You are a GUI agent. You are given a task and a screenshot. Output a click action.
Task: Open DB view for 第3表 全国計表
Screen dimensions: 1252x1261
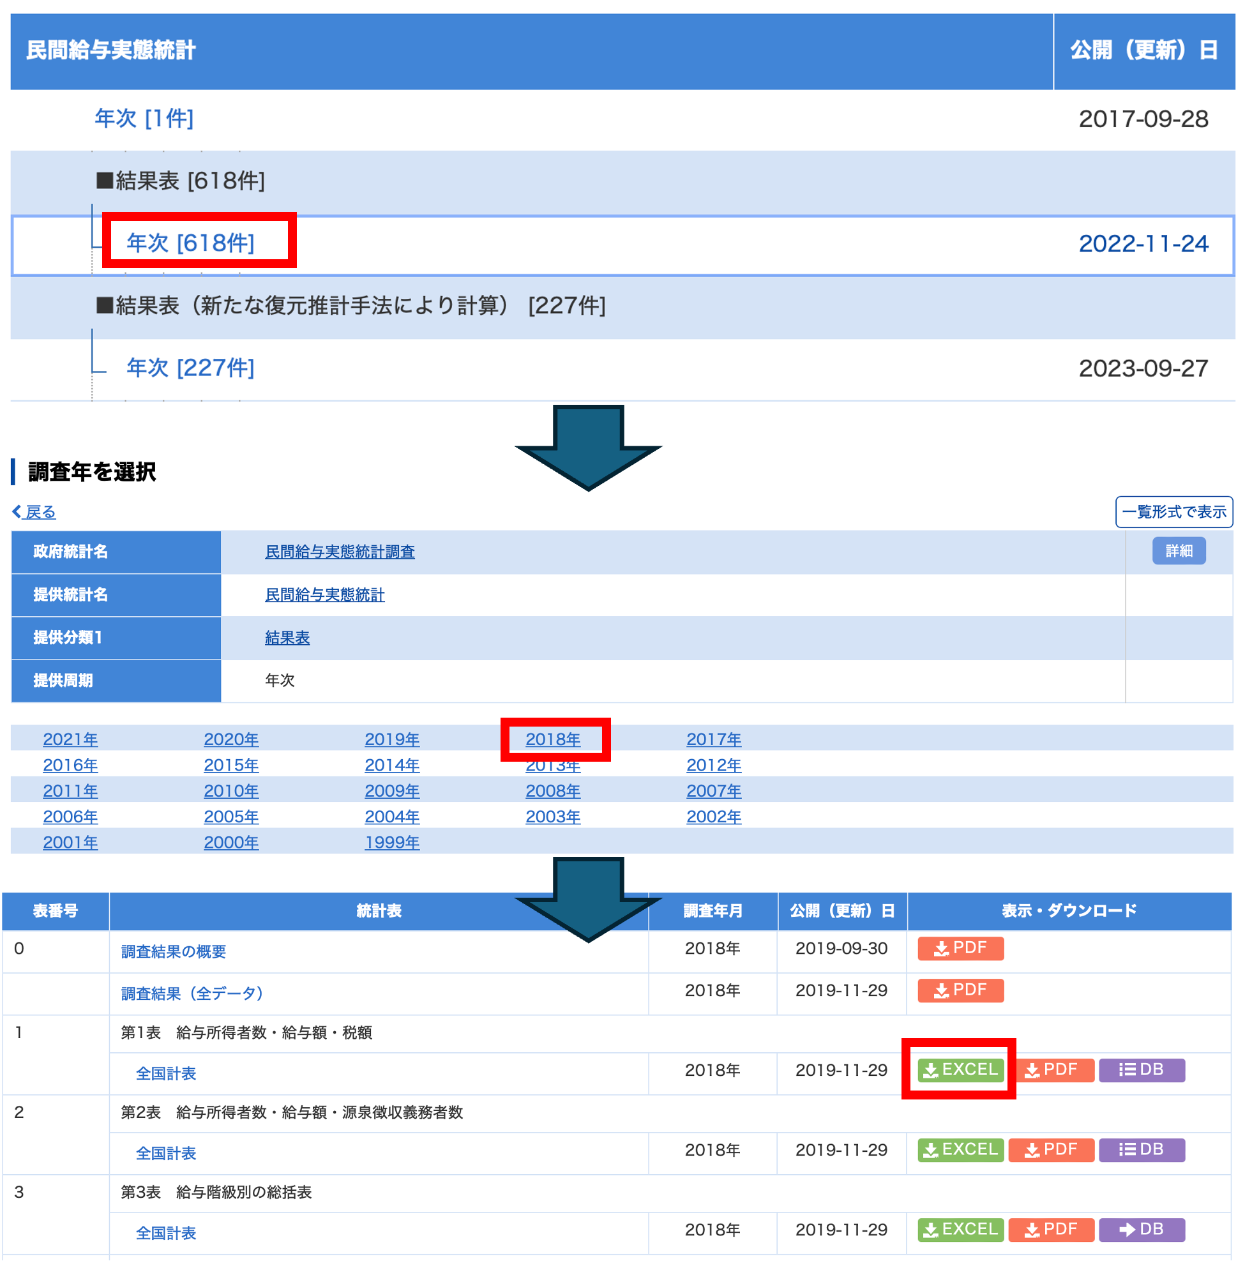pos(1141,1230)
